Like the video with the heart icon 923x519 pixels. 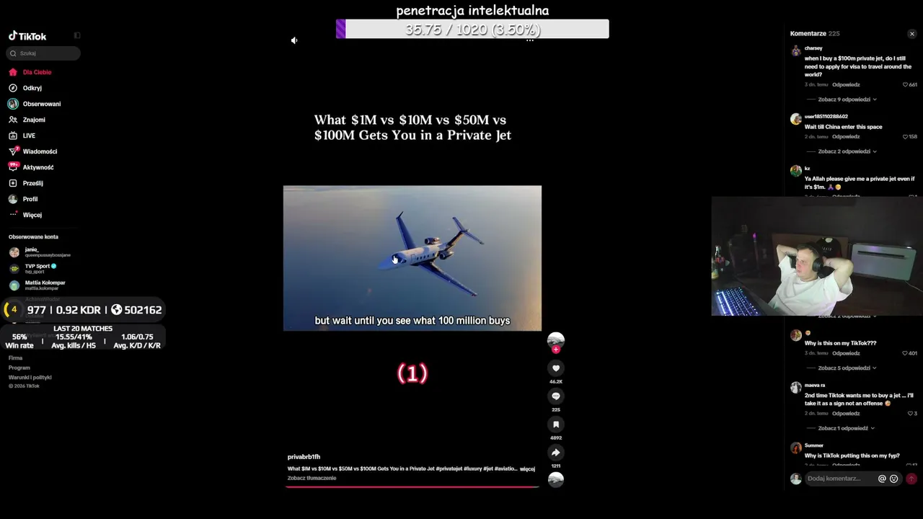click(x=556, y=368)
